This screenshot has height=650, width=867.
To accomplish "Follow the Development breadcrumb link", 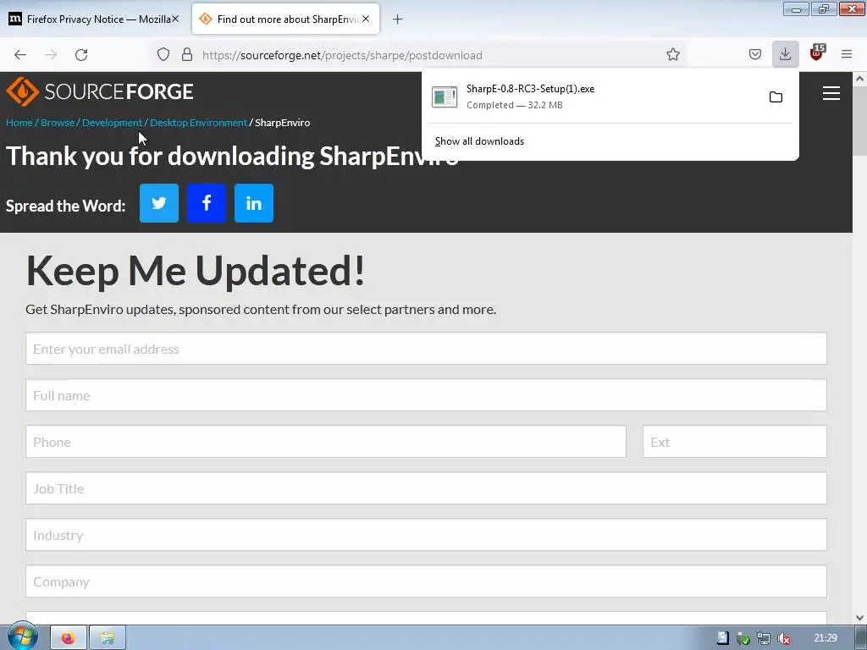I will click(x=113, y=123).
